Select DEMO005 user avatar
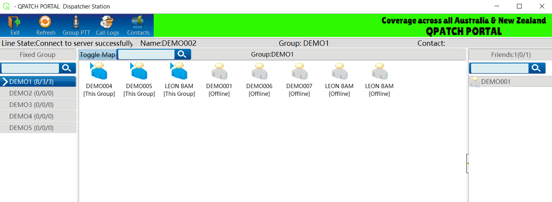This screenshot has width=552, height=202. click(x=139, y=71)
